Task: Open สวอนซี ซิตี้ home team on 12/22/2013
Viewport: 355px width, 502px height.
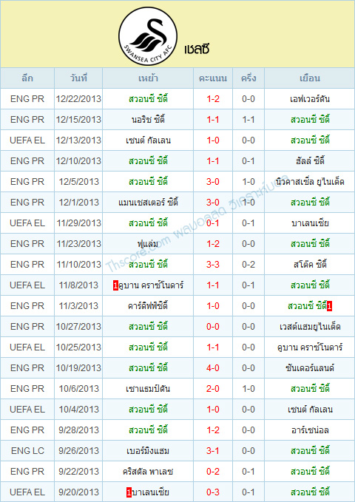Action: (148, 98)
